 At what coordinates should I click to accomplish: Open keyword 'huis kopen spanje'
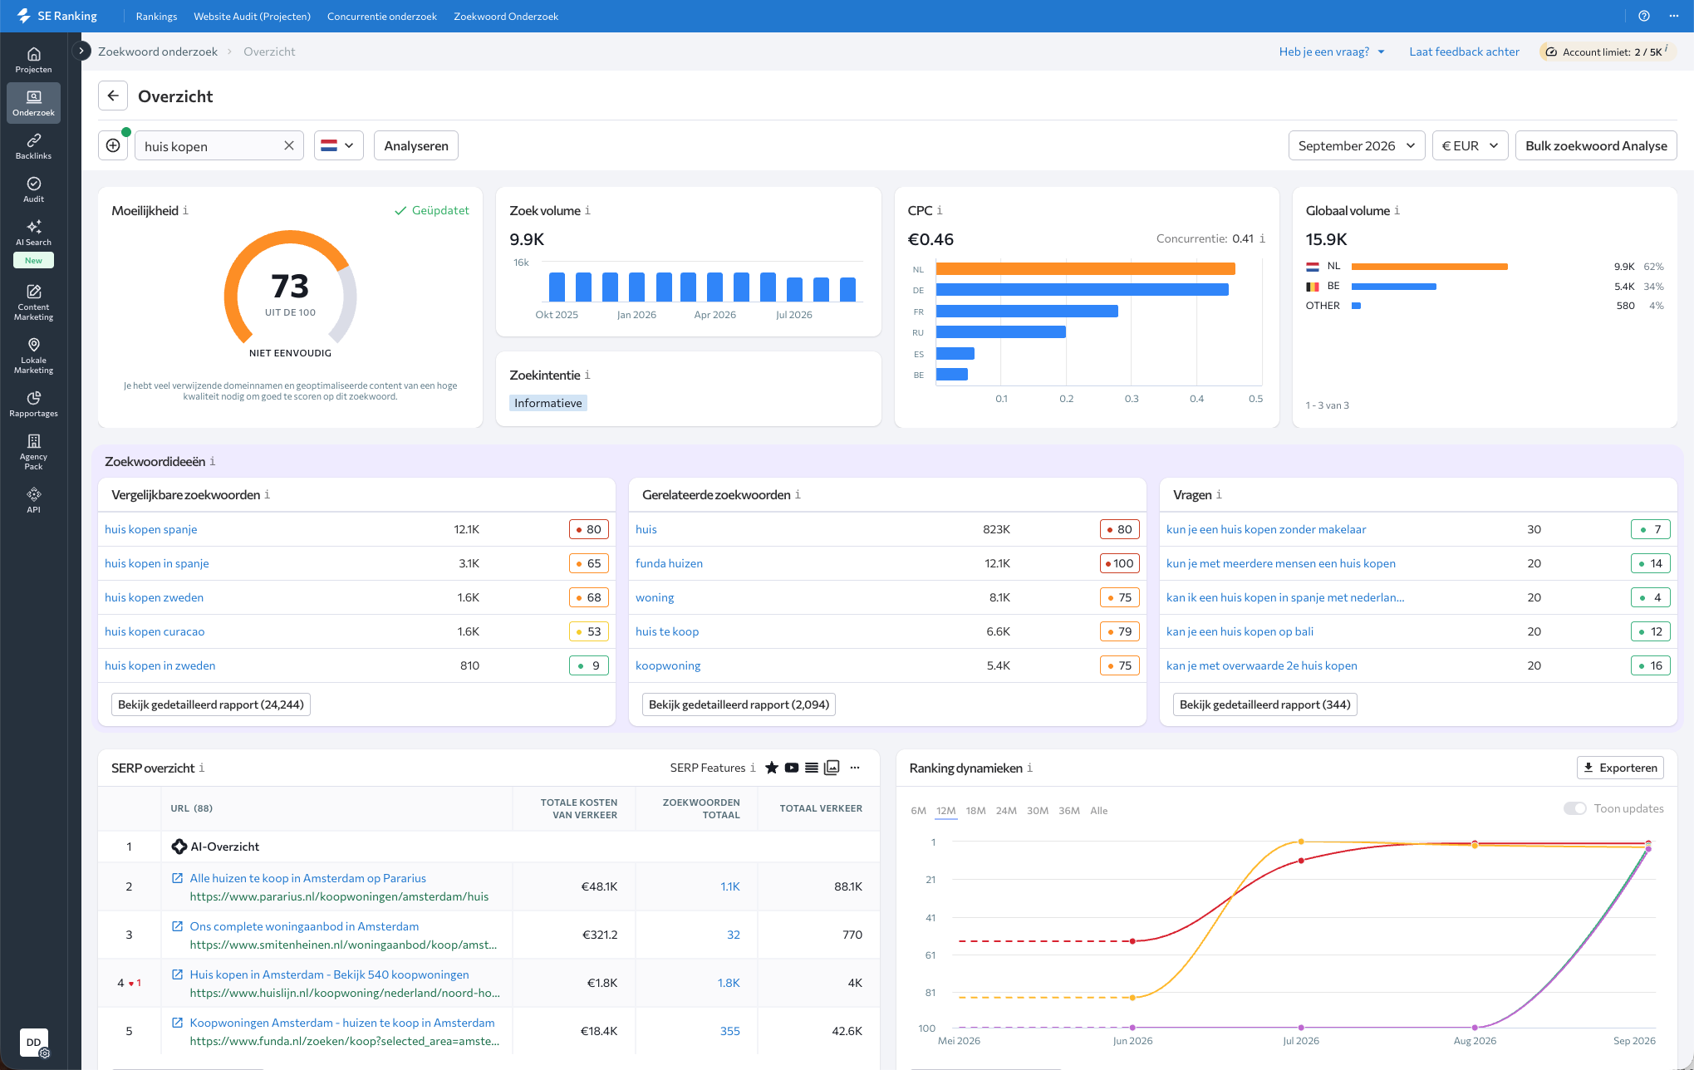pyautogui.click(x=150, y=529)
